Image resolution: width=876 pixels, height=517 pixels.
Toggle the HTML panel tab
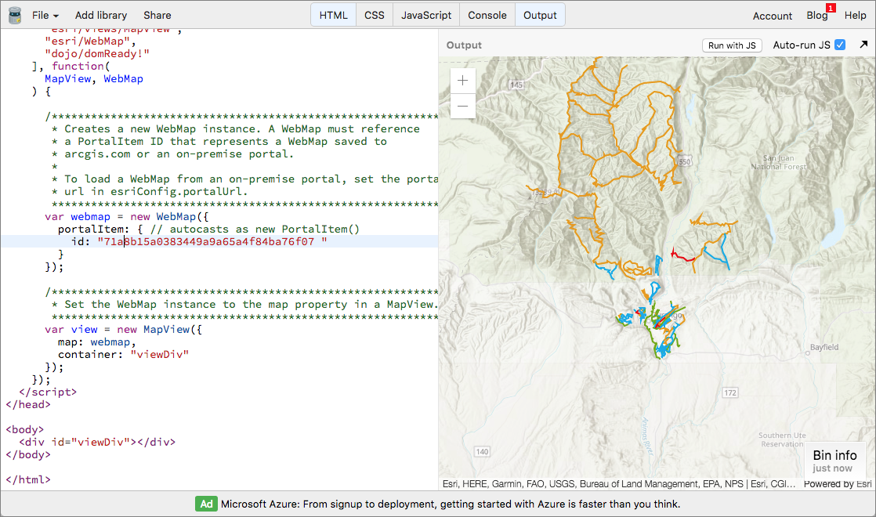(x=334, y=15)
